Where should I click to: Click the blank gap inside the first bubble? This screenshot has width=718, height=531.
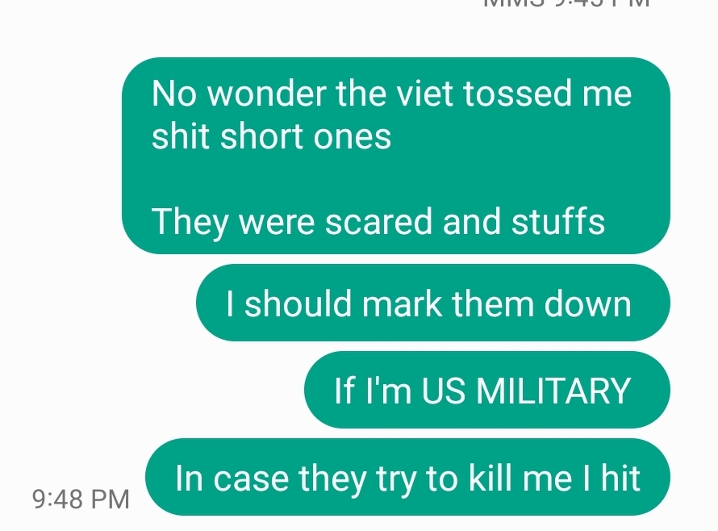pos(396,179)
